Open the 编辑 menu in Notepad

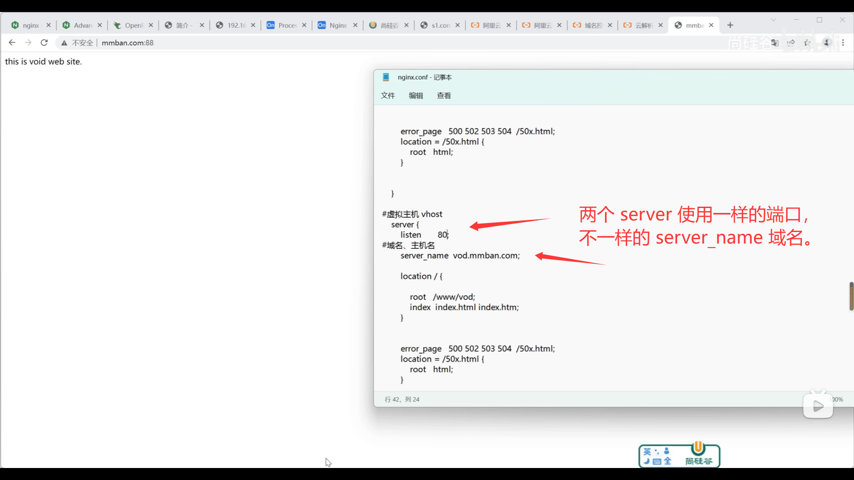416,96
